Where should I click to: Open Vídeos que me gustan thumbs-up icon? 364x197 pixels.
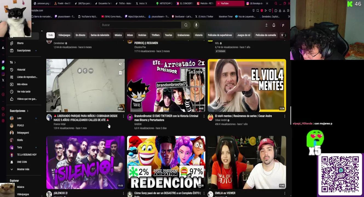pyautogui.click(x=12, y=99)
